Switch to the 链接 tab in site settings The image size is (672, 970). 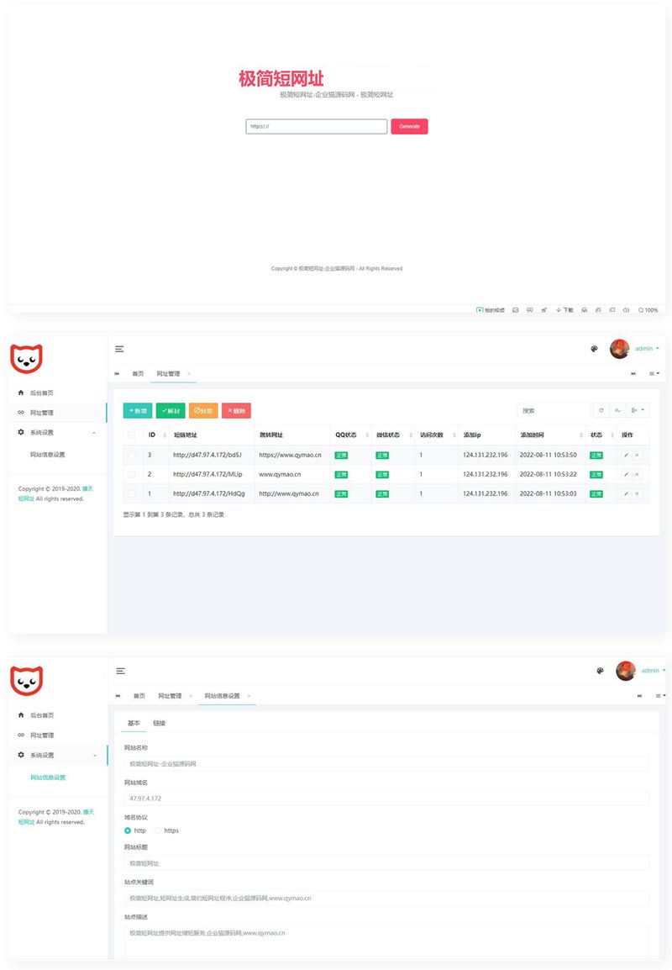click(159, 723)
